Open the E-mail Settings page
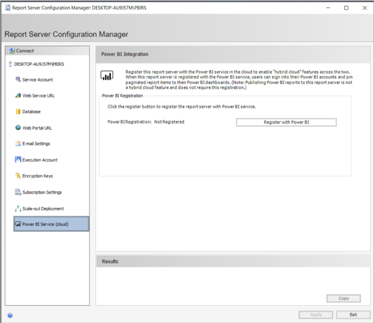The image size is (374, 323). (x=36, y=144)
